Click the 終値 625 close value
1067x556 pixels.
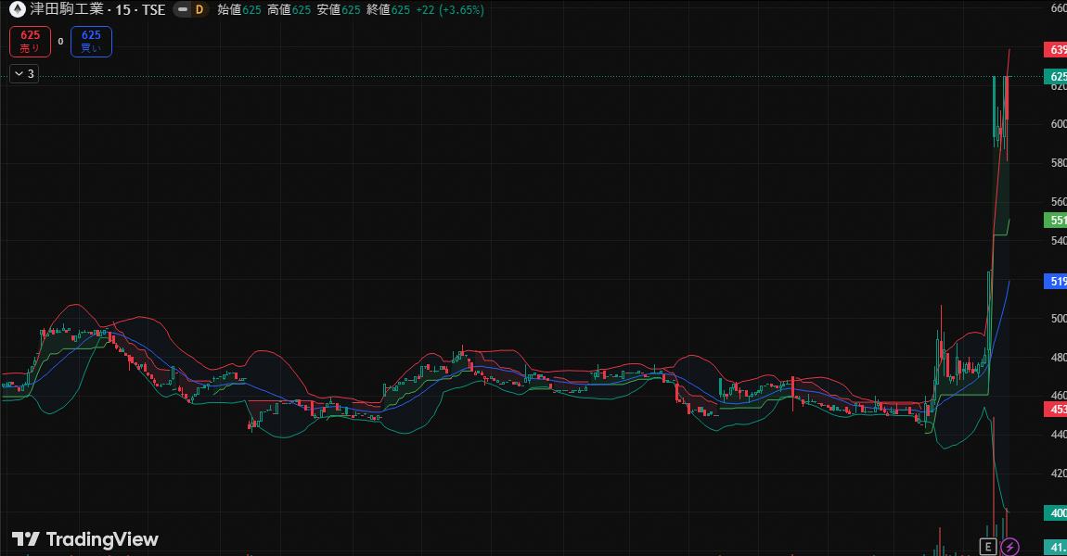pyautogui.click(x=389, y=10)
